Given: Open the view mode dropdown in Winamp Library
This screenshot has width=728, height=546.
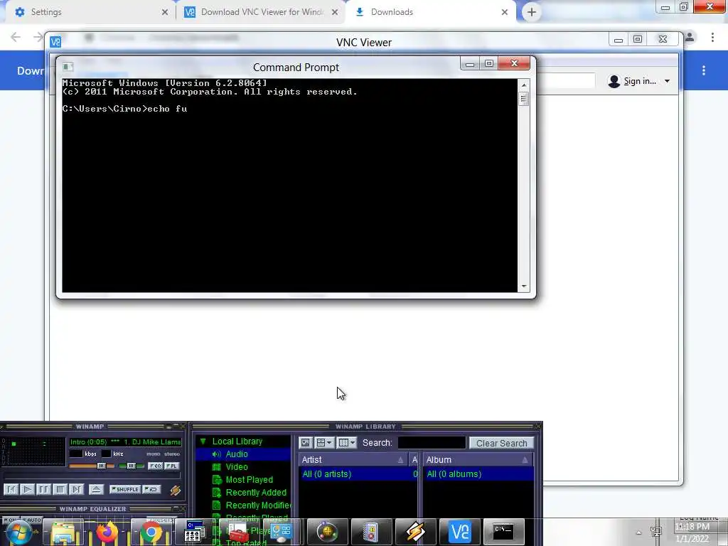Looking at the screenshot, I should click(x=324, y=443).
